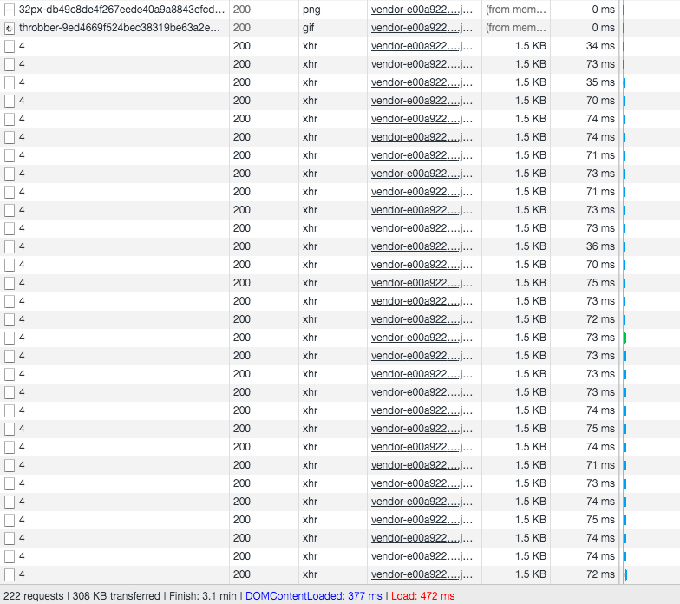Click '308 KB transferred' in the status bar
680x604 pixels.
pyautogui.click(x=116, y=596)
